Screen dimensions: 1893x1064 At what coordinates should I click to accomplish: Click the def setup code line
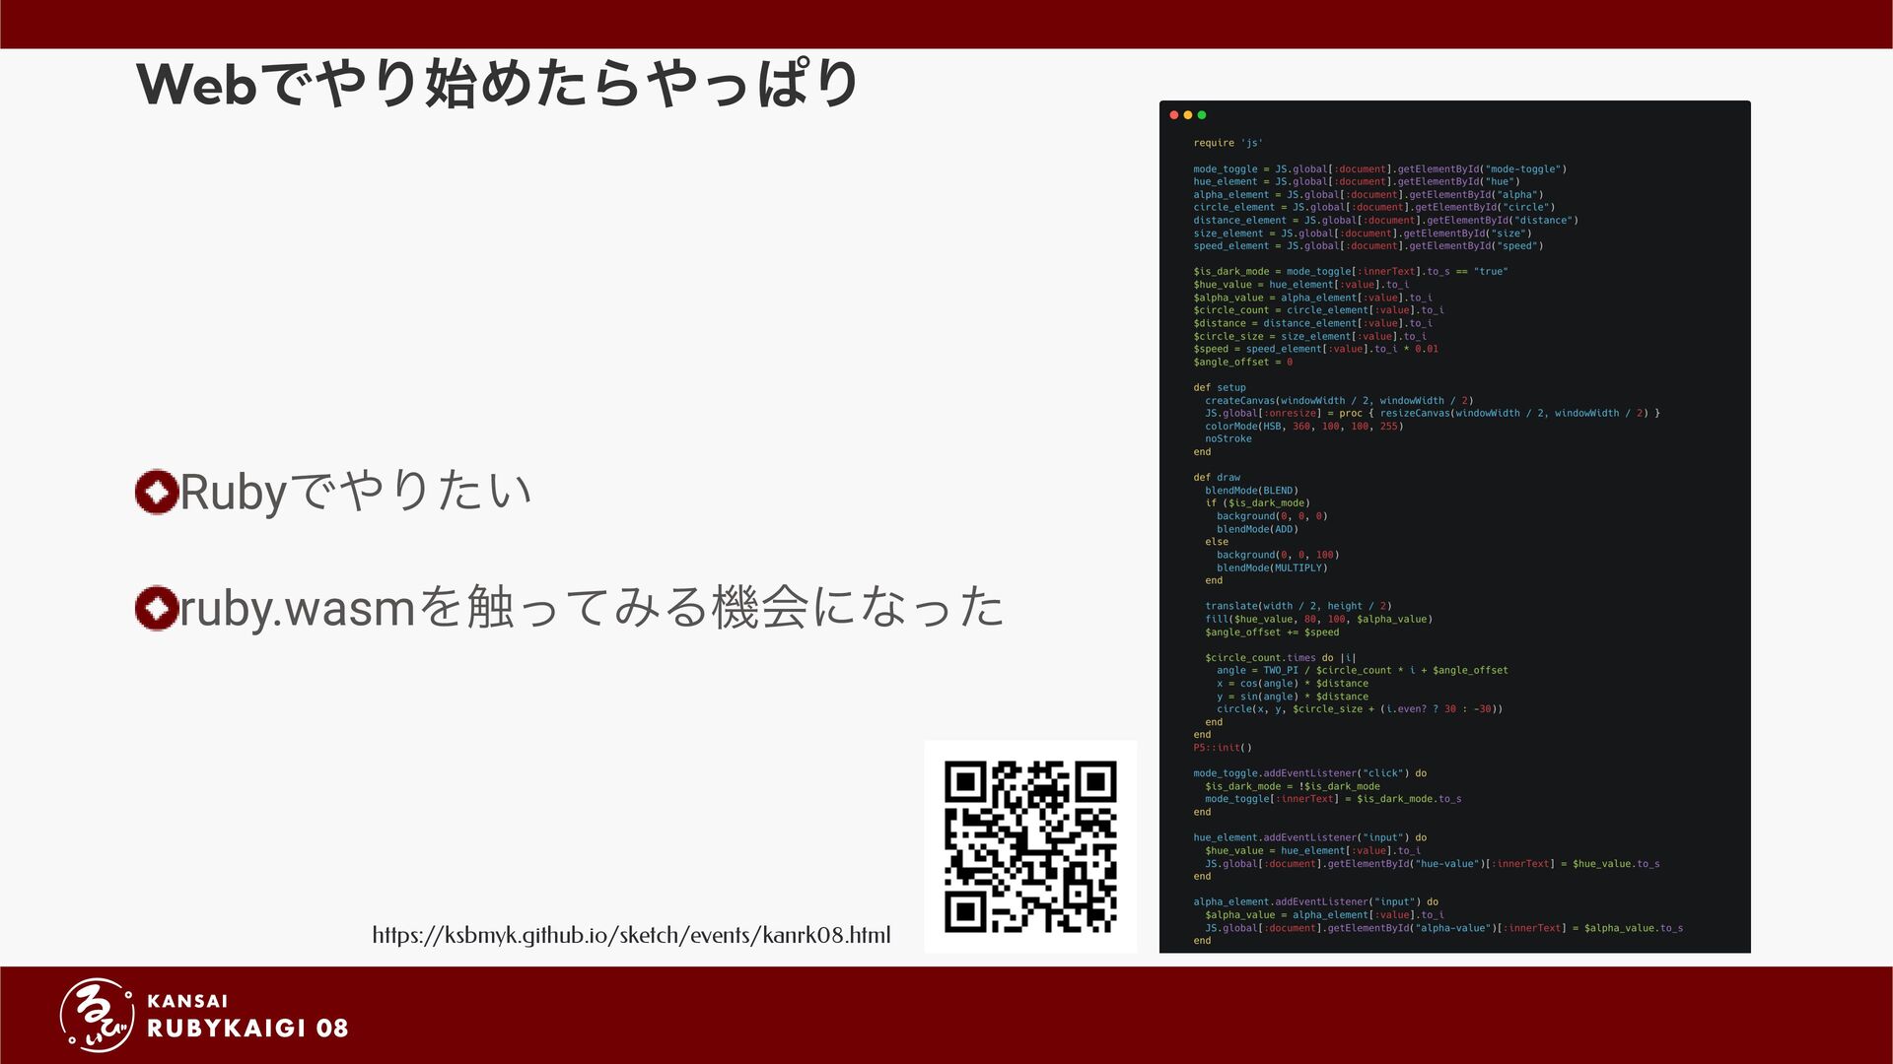tap(1220, 388)
